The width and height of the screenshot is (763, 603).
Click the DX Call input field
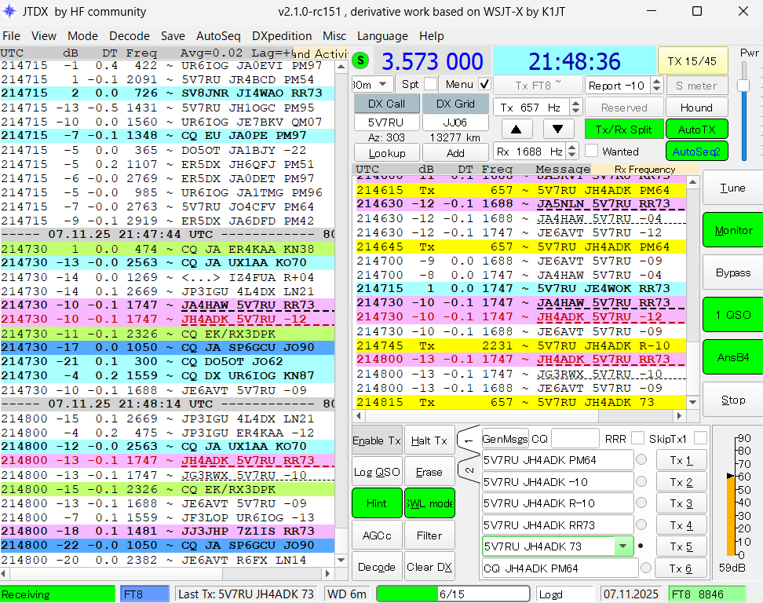386,122
